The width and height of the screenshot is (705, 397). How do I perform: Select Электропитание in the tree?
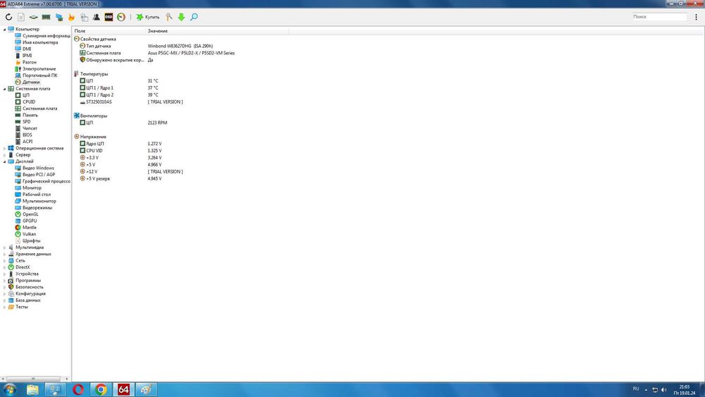click(39, 69)
